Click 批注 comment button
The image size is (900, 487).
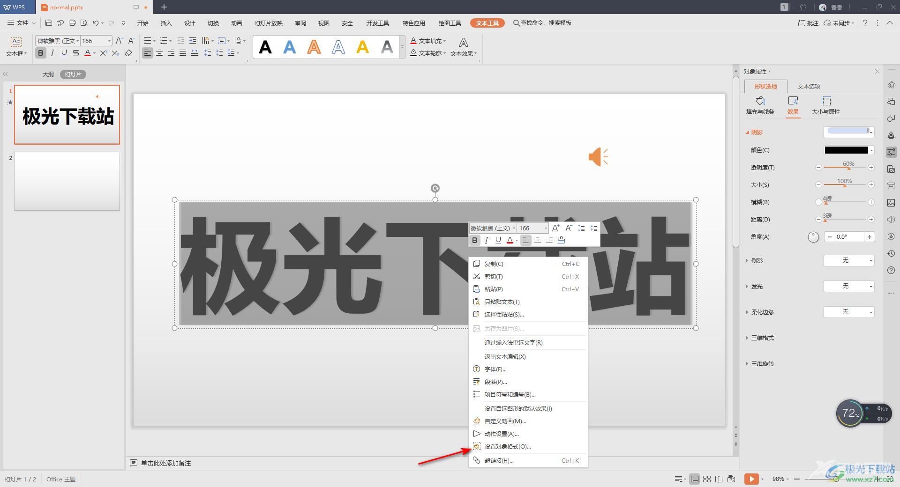pos(808,23)
